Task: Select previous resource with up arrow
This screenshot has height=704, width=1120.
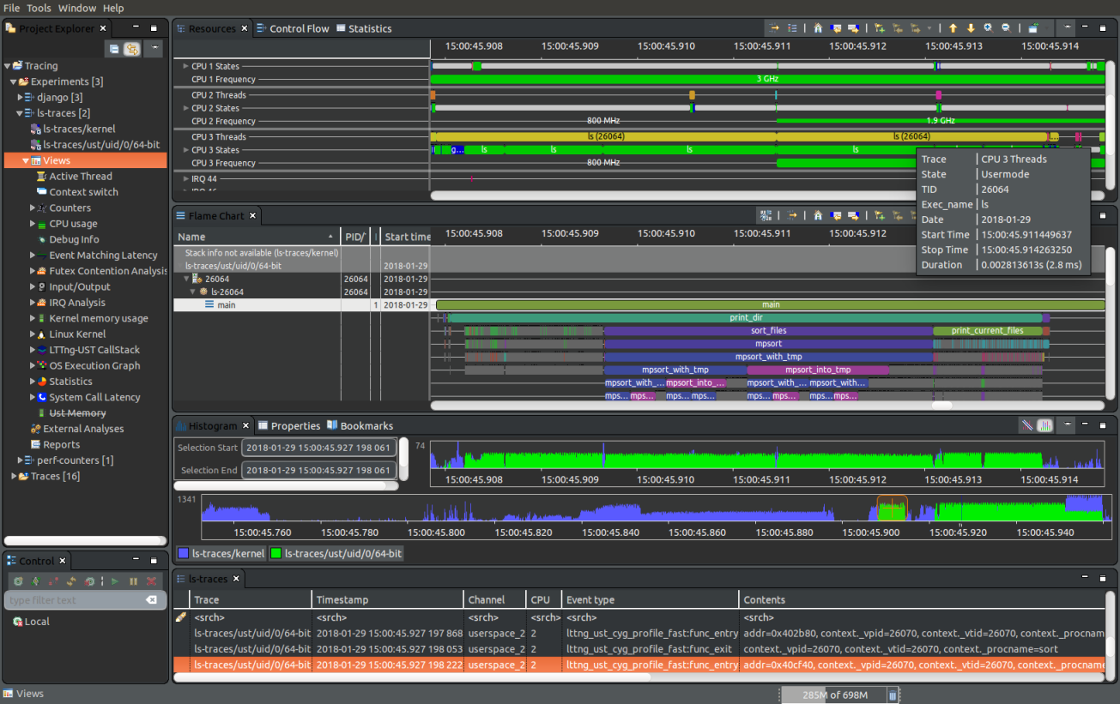Action: pos(953,28)
